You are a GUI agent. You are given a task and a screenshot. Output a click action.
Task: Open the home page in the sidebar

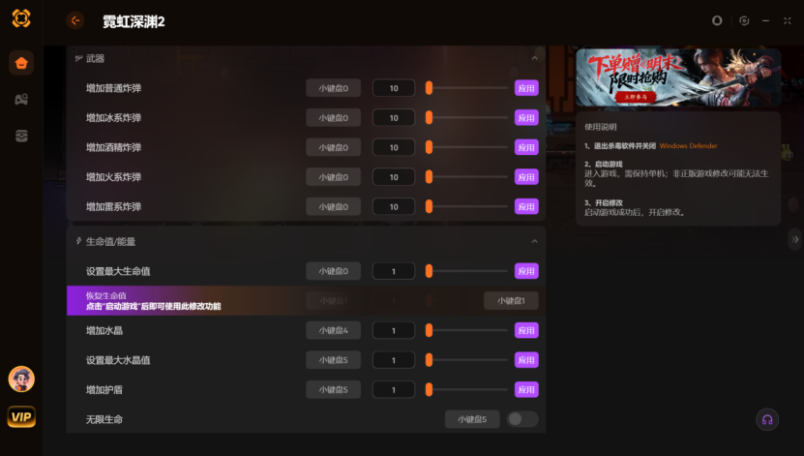21,63
